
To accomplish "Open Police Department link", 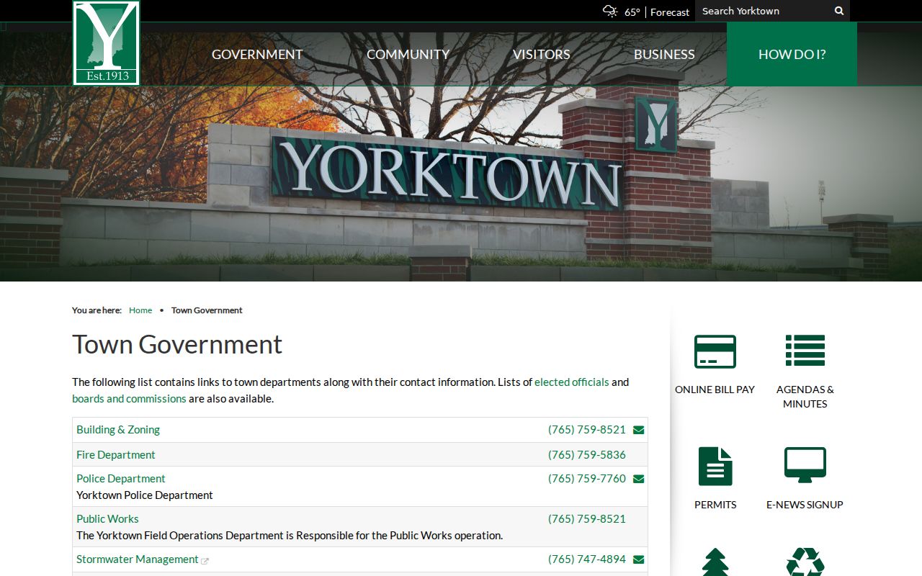I will point(121,479).
